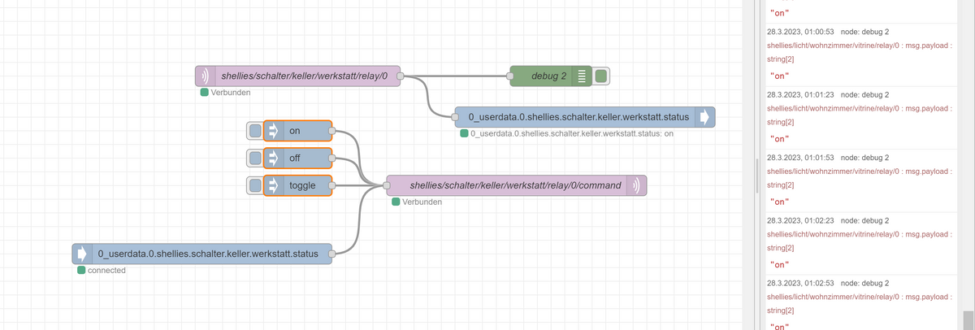Click 'Verbunden' status under the relay/0/command node
975x330 pixels.
pyautogui.click(x=422, y=202)
